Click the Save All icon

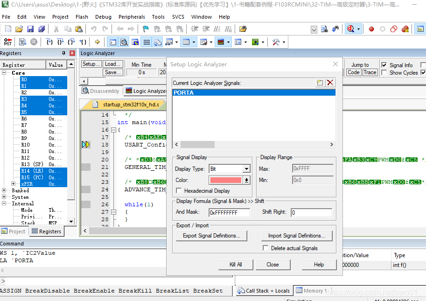(x=42, y=29)
